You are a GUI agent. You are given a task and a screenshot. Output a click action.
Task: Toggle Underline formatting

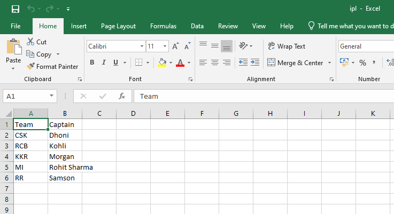(x=115, y=62)
